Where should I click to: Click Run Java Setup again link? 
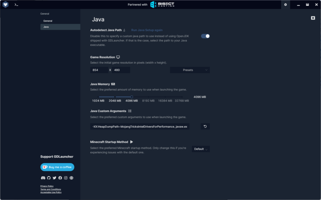point(147,30)
